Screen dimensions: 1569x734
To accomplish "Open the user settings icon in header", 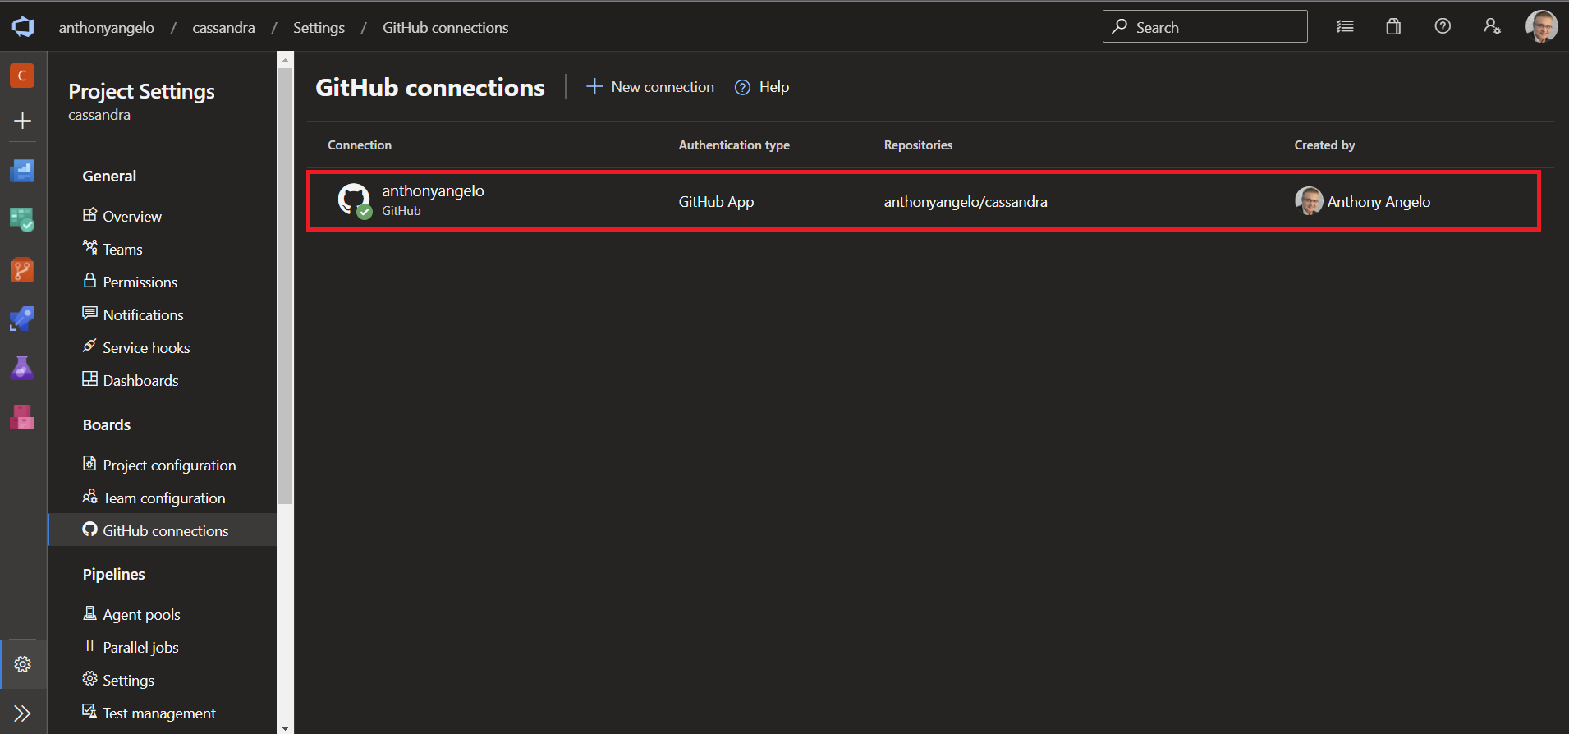I will pyautogui.click(x=1492, y=26).
